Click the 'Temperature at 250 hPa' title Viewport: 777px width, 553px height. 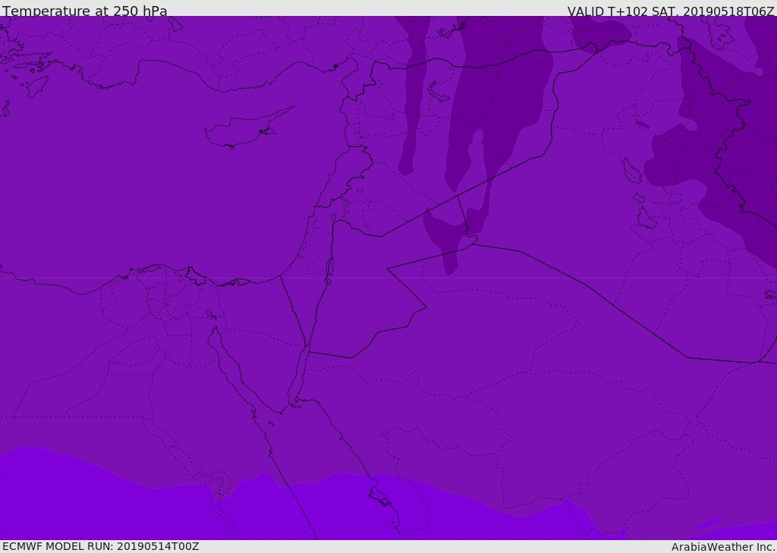pyautogui.click(x=85, y=11)
